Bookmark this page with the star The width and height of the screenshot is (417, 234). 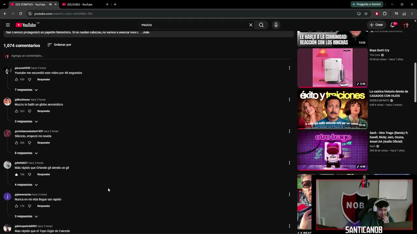[366, 14]
